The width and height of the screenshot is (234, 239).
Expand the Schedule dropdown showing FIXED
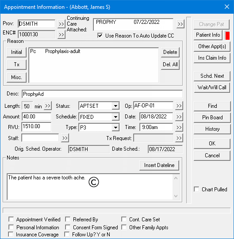click(x=115, y=117)
